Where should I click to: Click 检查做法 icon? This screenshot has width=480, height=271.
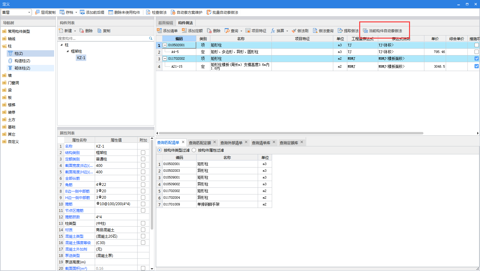click(148, 12)
